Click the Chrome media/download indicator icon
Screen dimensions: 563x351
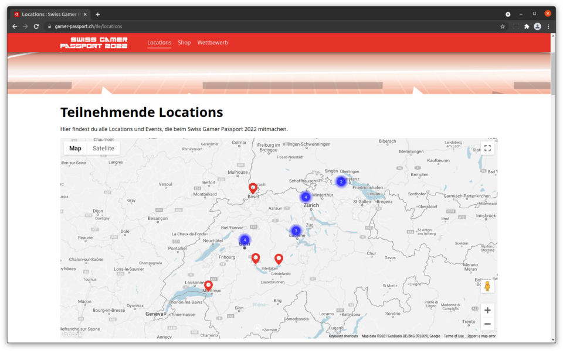pos(508,14)
